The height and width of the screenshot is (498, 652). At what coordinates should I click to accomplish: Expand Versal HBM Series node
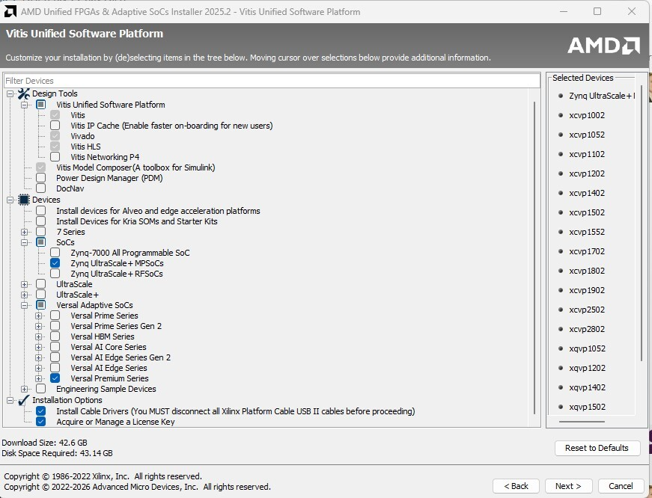tap(38, 336)
